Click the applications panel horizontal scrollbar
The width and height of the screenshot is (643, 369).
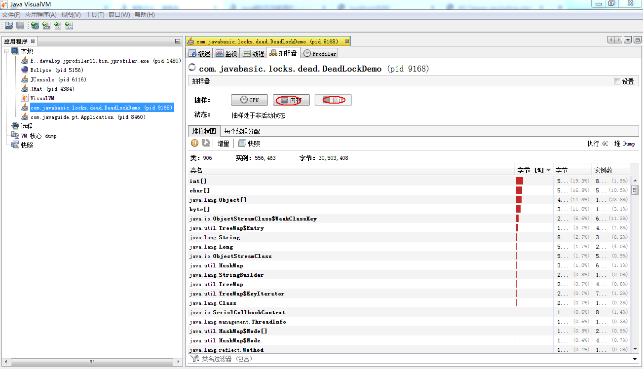[91, 362]
